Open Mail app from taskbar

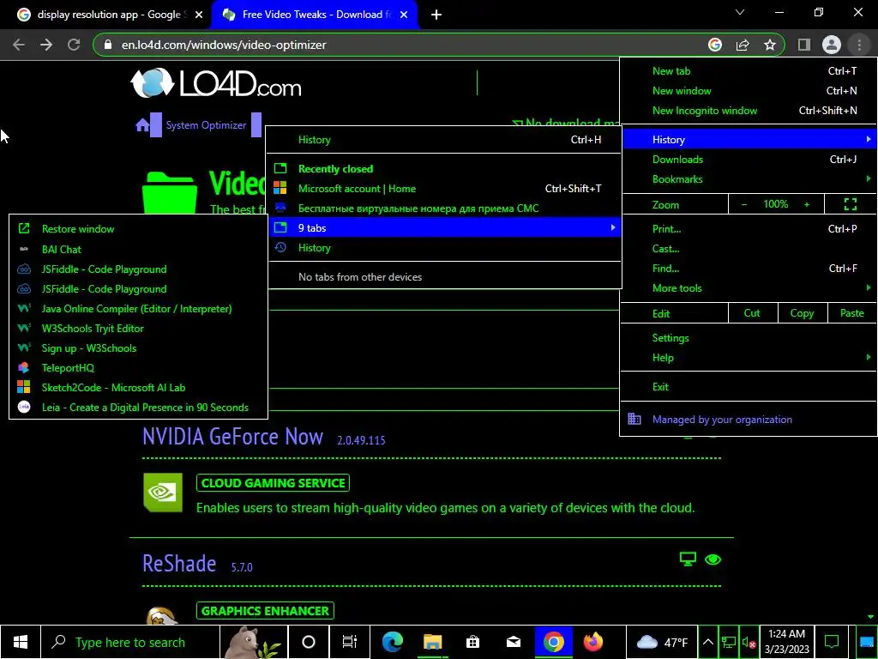point(513,642)
